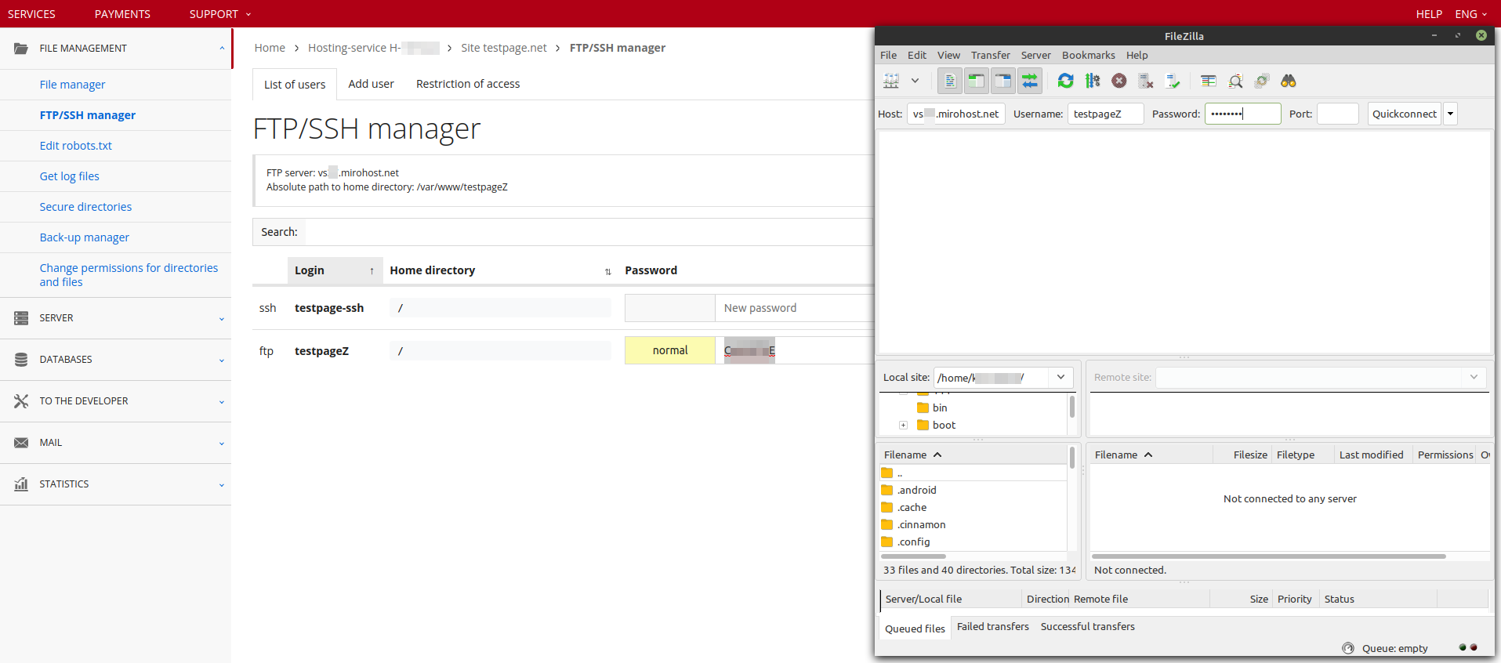Image resolution: width=1501 pixels, height=663 pixels.
Task: Open directory listing filters dialog
Action: tap(1209, 81)
